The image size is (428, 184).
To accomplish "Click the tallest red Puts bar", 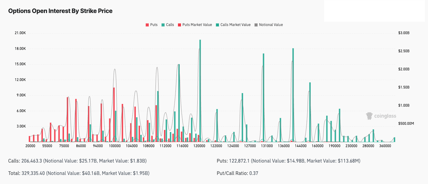I will [114, 115].
